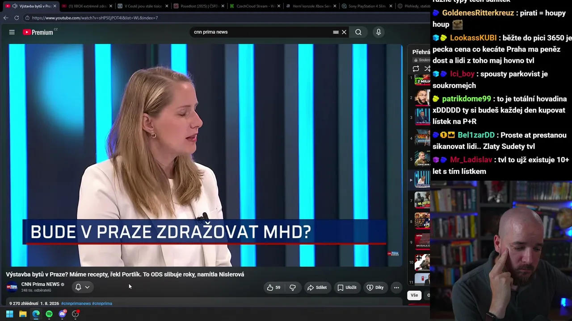
Task: Send thanks with the Díky button
Action: click(375, 288)
